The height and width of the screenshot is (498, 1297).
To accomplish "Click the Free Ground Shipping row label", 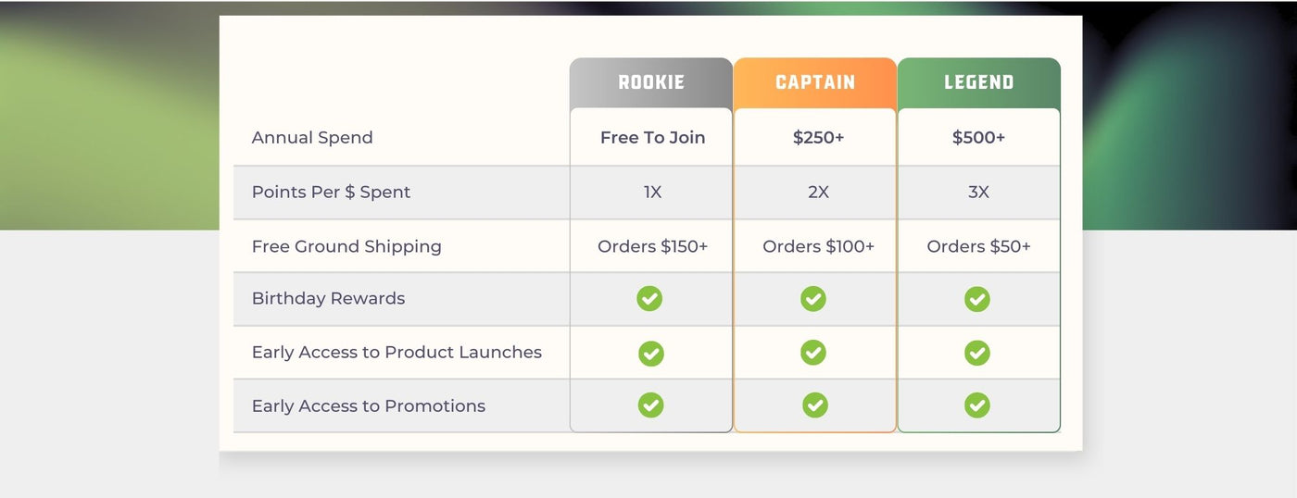I will point(346,246).
